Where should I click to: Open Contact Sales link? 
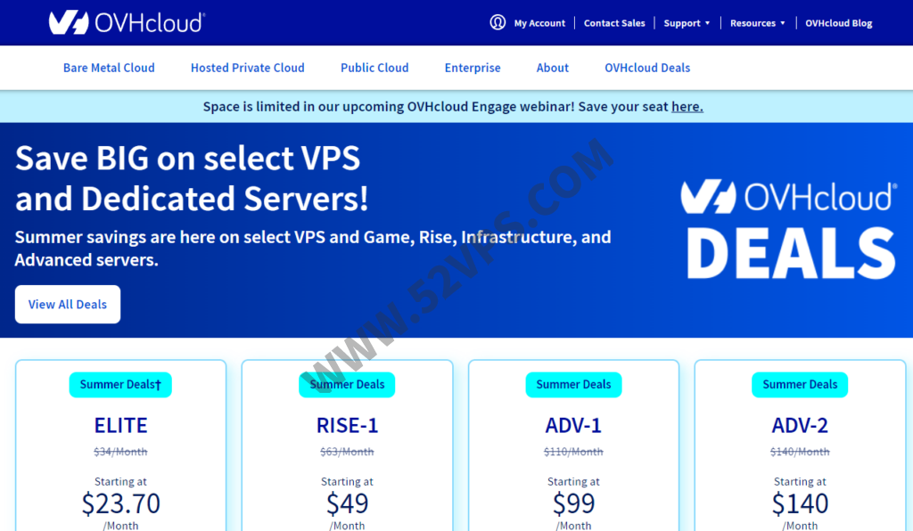point(614,23)
